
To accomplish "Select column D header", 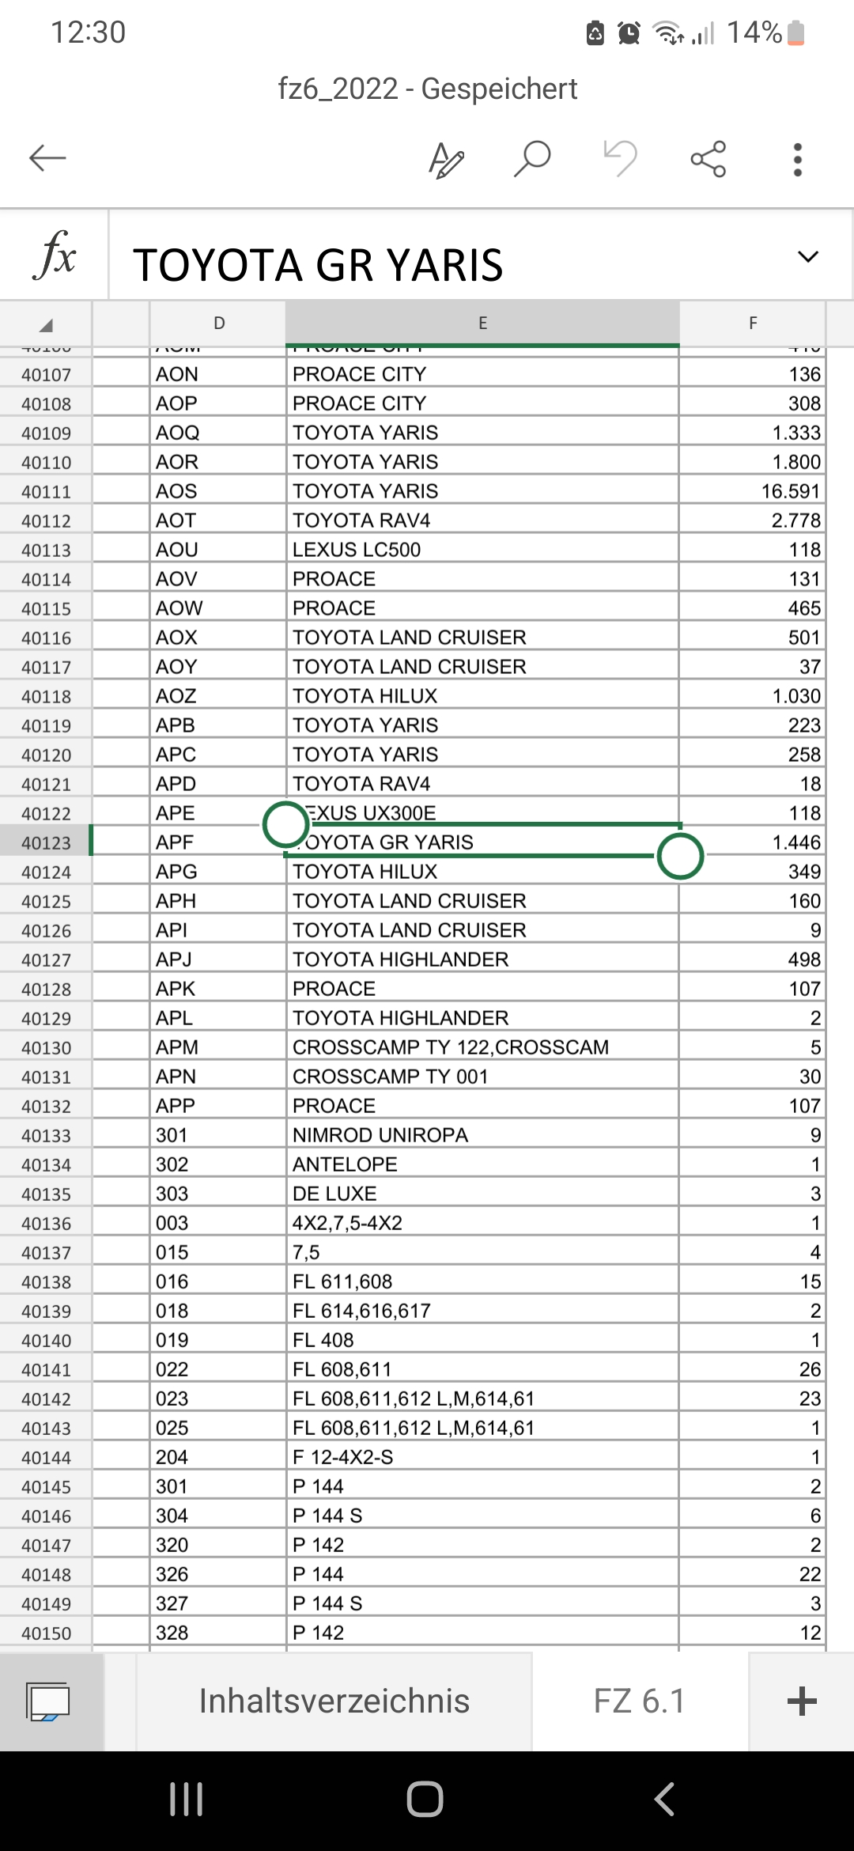I will pyautogui.click(x=219, y=324).
